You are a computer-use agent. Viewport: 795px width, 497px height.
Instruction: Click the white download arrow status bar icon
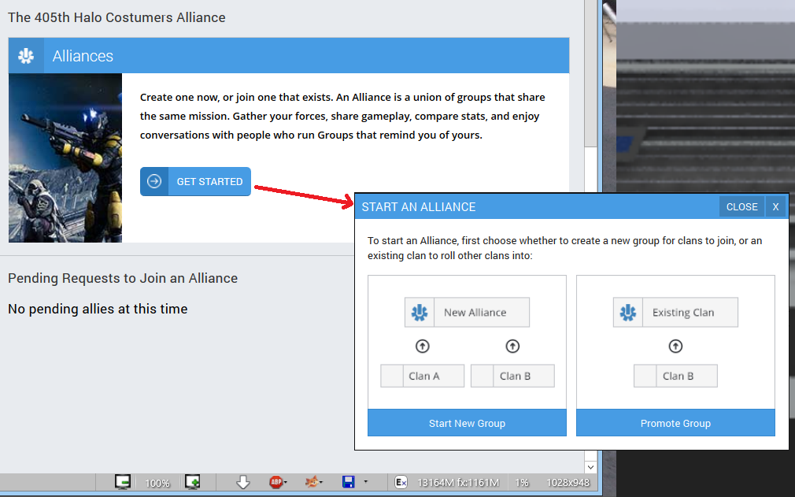[243, 482]
